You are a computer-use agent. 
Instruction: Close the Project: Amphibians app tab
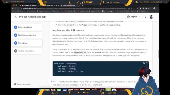tap(79, 5)
